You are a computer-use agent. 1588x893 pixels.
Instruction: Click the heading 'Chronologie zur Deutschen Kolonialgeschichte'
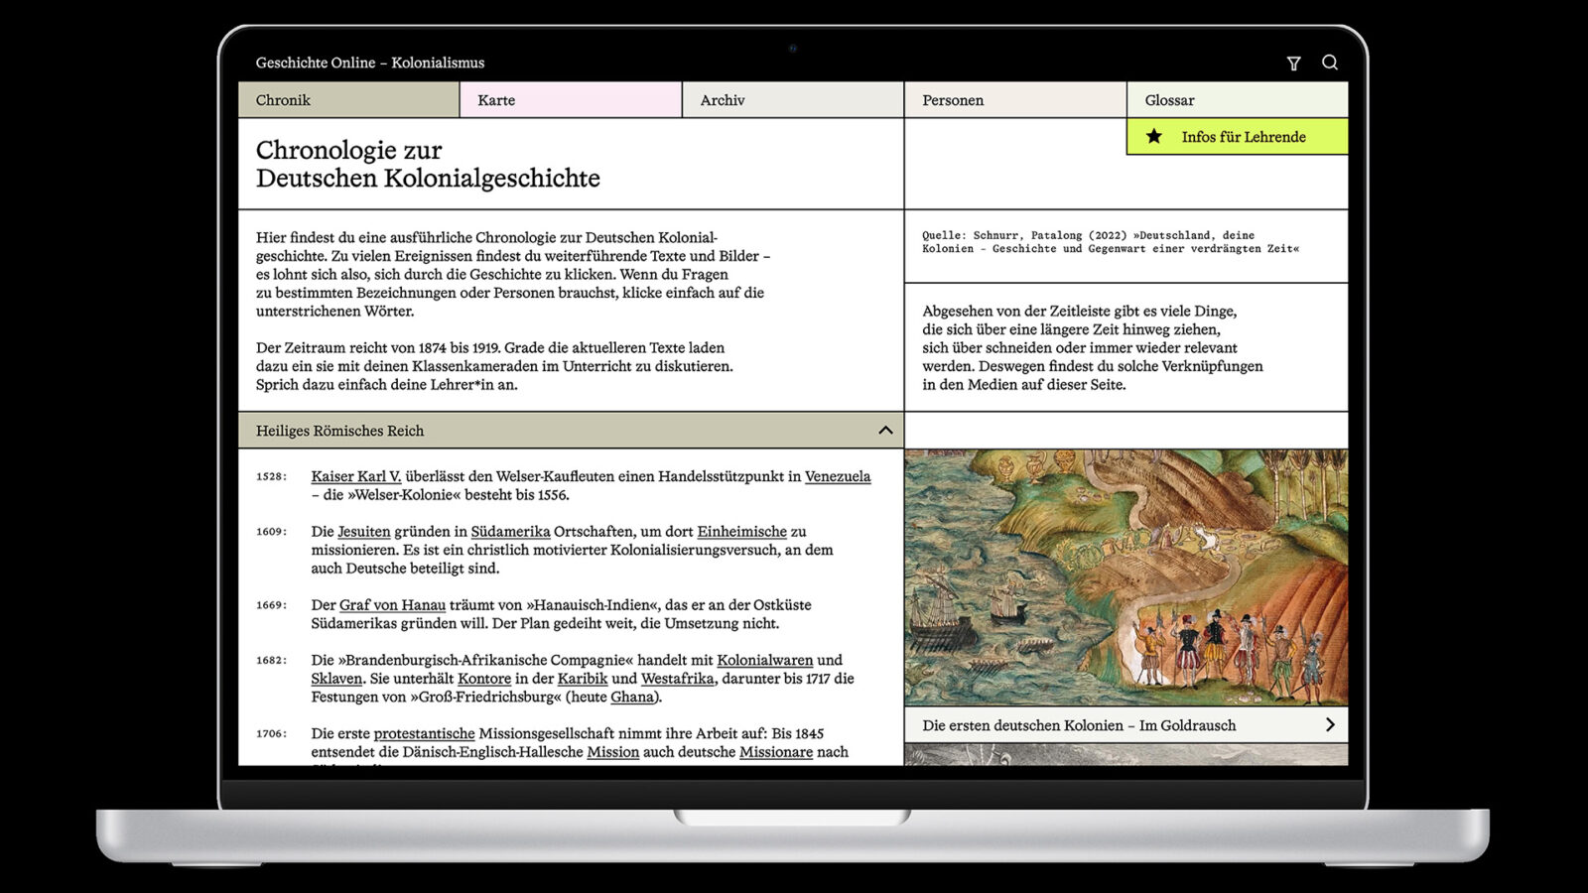(428, 164)
